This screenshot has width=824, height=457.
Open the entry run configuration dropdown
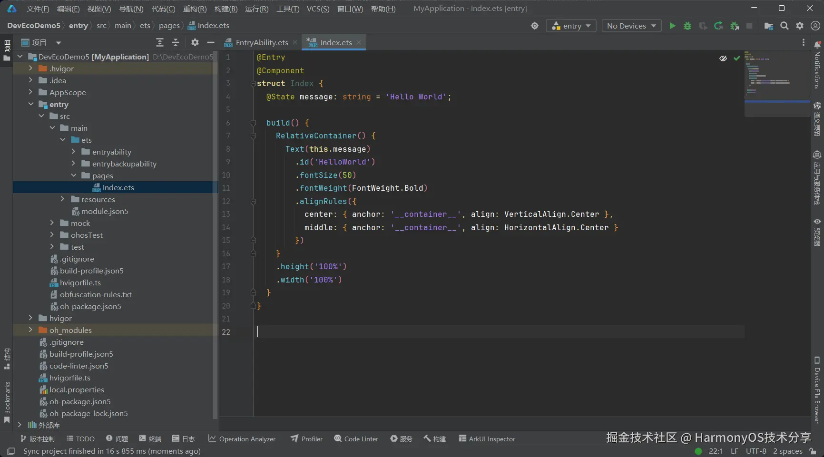(x=571, y=26)
